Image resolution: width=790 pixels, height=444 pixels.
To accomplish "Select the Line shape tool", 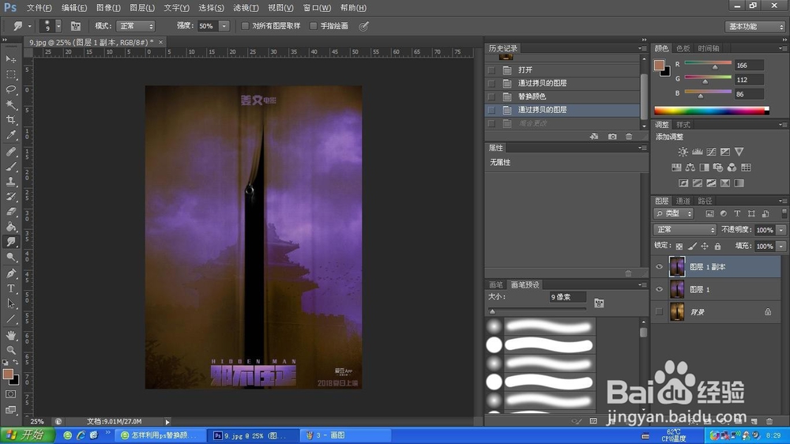I will [10, 318].
